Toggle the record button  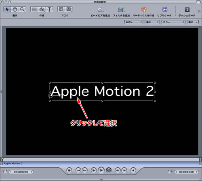(69, 170)
